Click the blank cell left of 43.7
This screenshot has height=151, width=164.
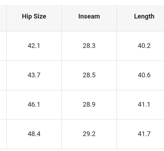pyautogui.click(x=3, y=75)
